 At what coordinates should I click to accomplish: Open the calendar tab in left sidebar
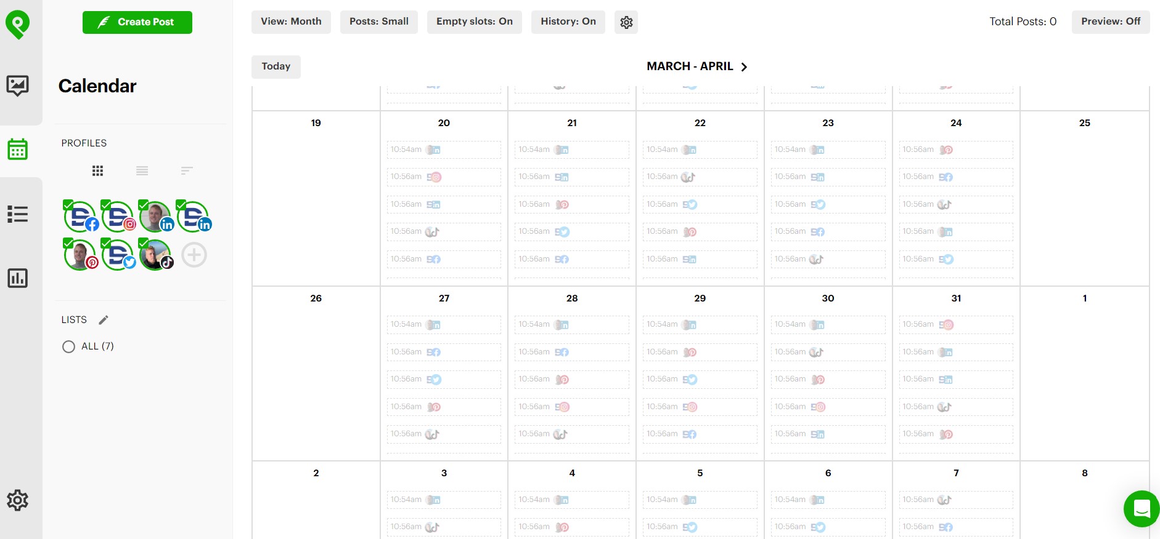pyautogui.click(x=17, y=149)
